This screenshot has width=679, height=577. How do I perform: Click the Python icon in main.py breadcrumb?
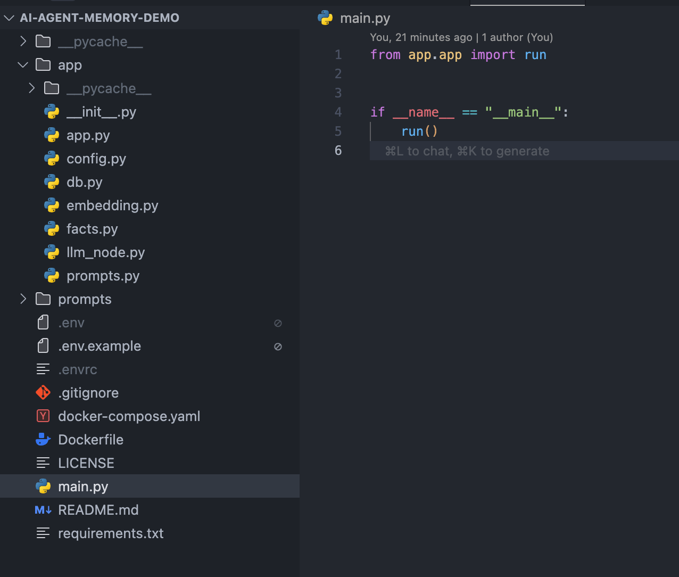click(x=325, y=18)
